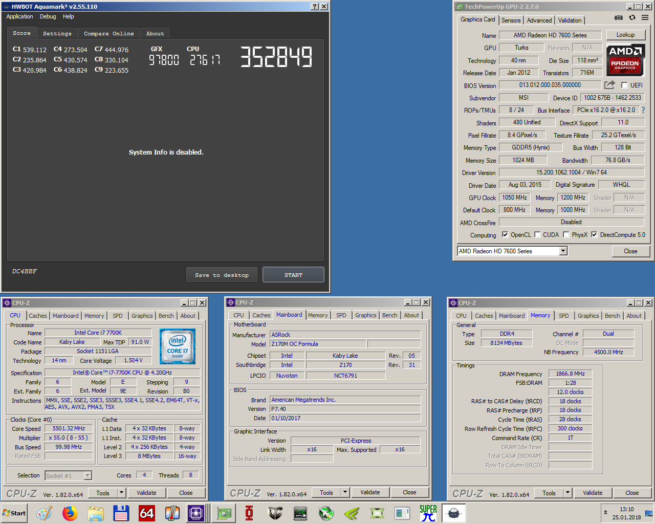Toggle the PhysX checkbox
Image resolution: width=655 pixels, height=524 pixels.
[566, 235]
